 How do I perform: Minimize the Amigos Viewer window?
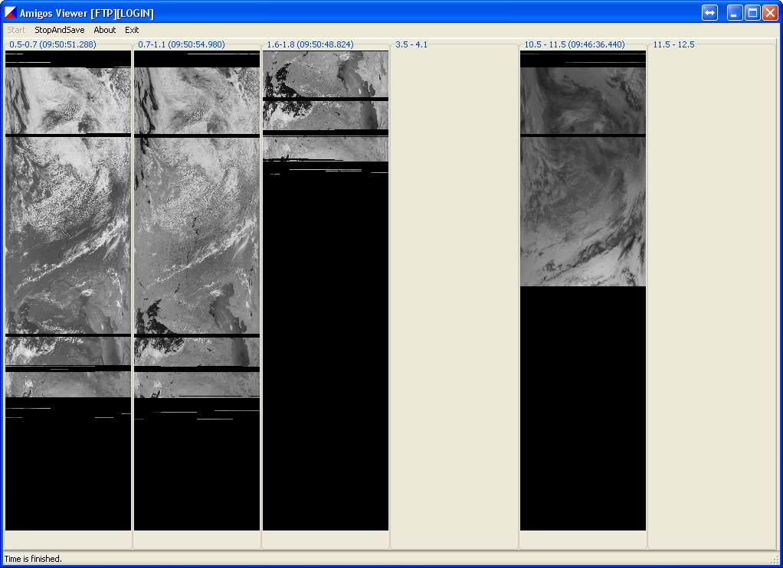tap(733, 12)
